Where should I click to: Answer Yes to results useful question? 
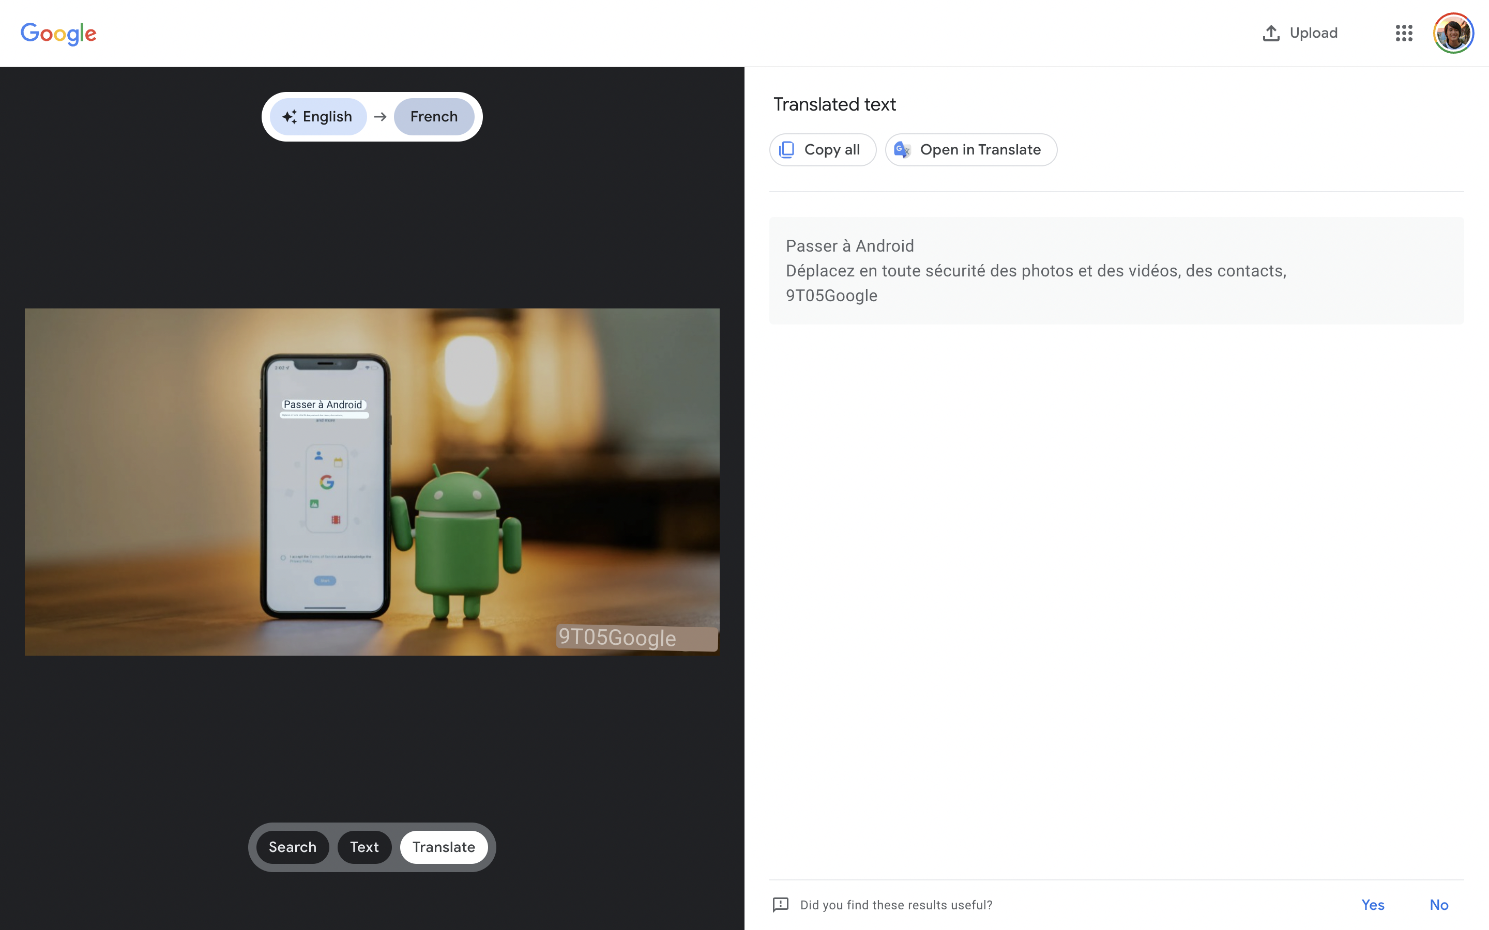click(x=1373, y=905)
